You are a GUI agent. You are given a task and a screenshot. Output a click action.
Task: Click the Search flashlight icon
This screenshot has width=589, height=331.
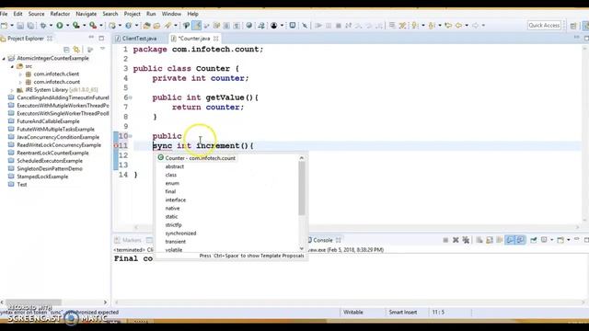[167, 26]
